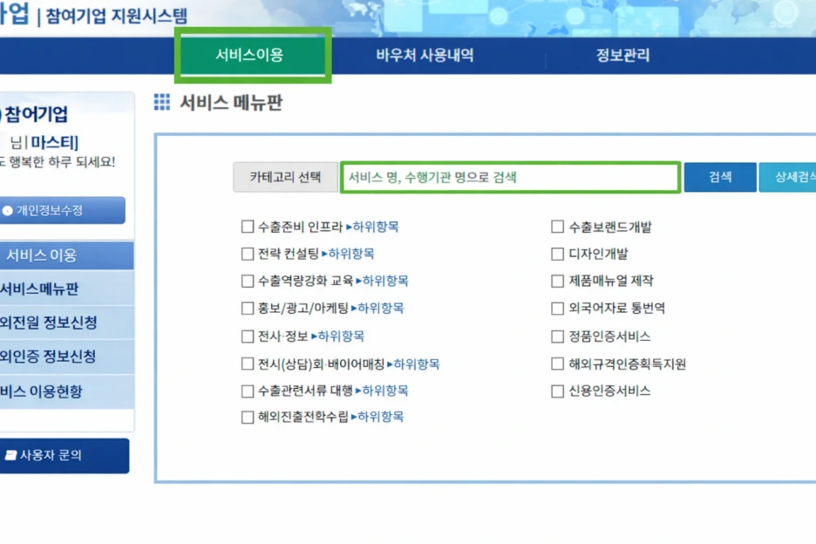Image resolution: width=816 pixels, height=544 pixels.
Task: Select the 신용인증서비스 checkbox
Action: coord(556,391)
